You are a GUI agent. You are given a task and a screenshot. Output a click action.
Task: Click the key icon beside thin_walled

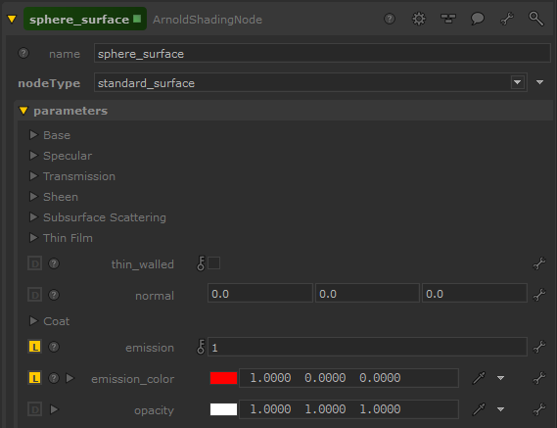tap(201, 263)
